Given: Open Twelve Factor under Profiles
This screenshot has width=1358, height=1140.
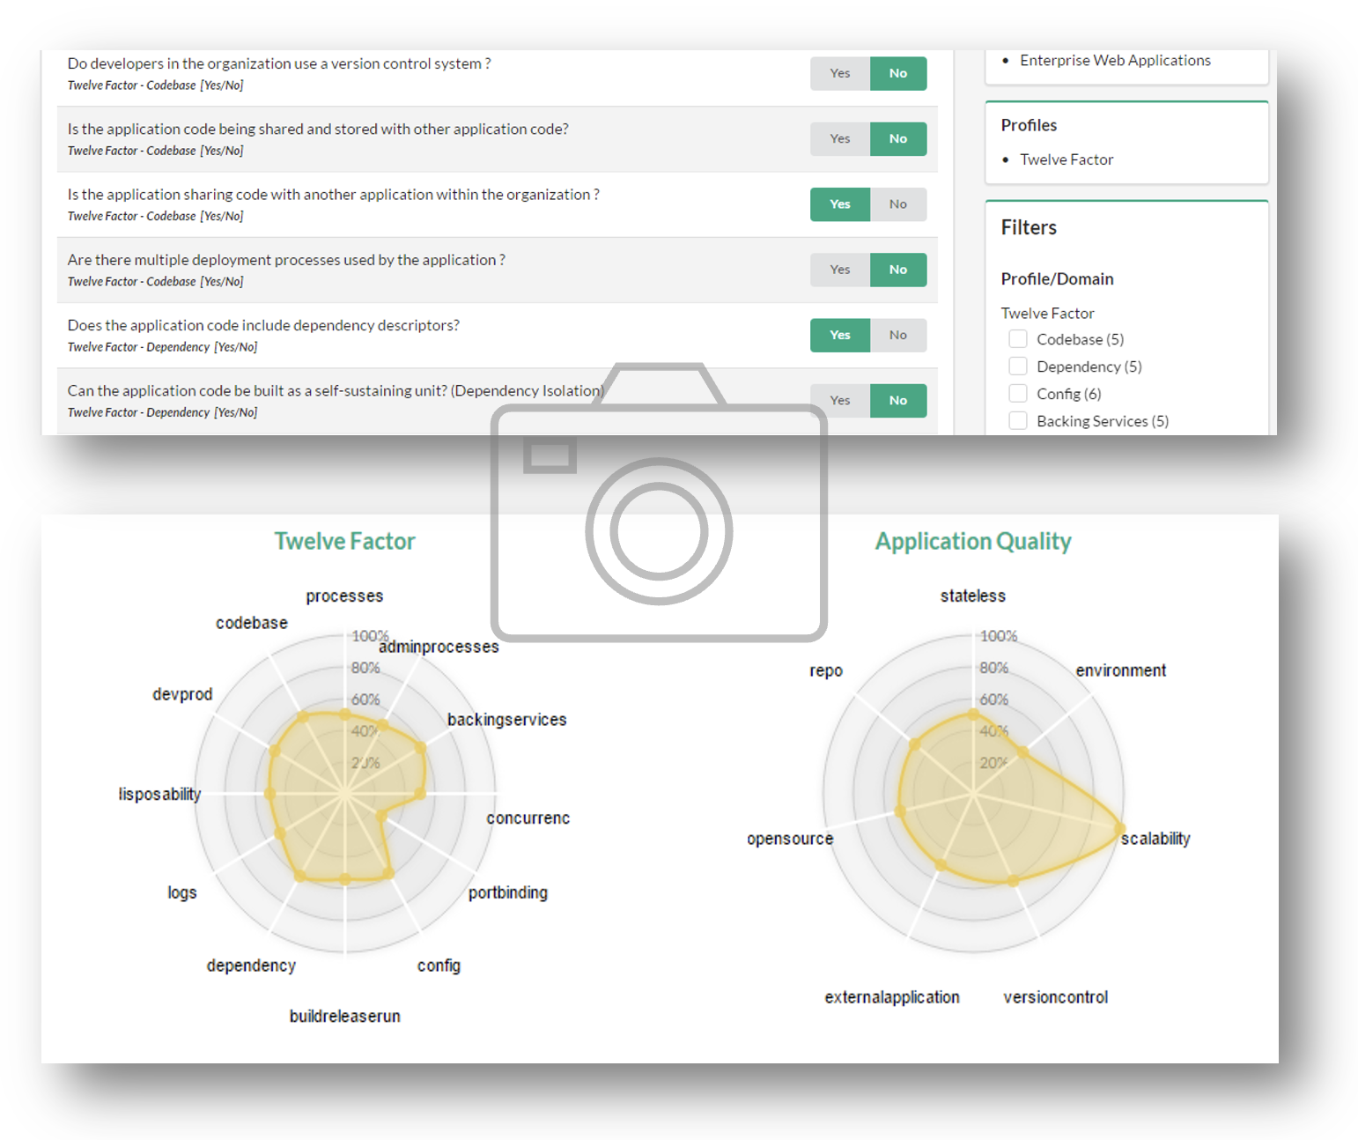Looking at the screenshot, I should pos(1066,159).
